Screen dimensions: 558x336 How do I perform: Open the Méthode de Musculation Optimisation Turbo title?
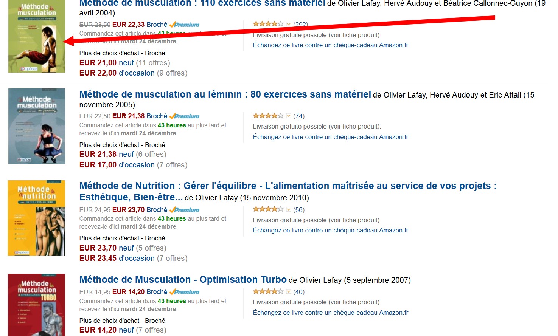pos(183,279)
